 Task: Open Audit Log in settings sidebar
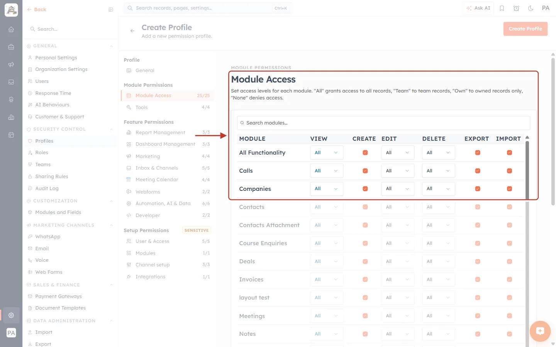pos(47,189)
